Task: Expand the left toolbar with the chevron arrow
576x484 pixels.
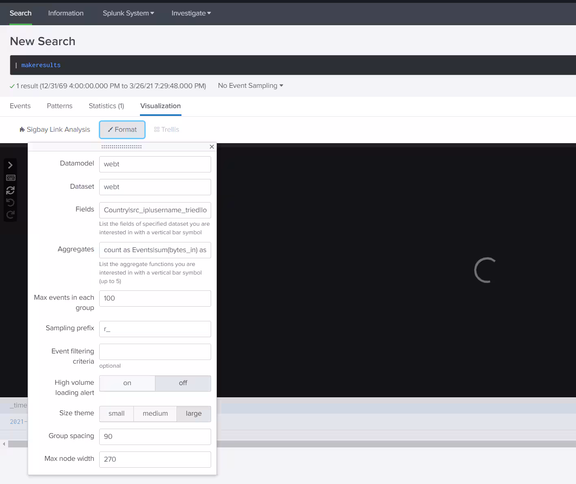Action: [x=11, y=165]
